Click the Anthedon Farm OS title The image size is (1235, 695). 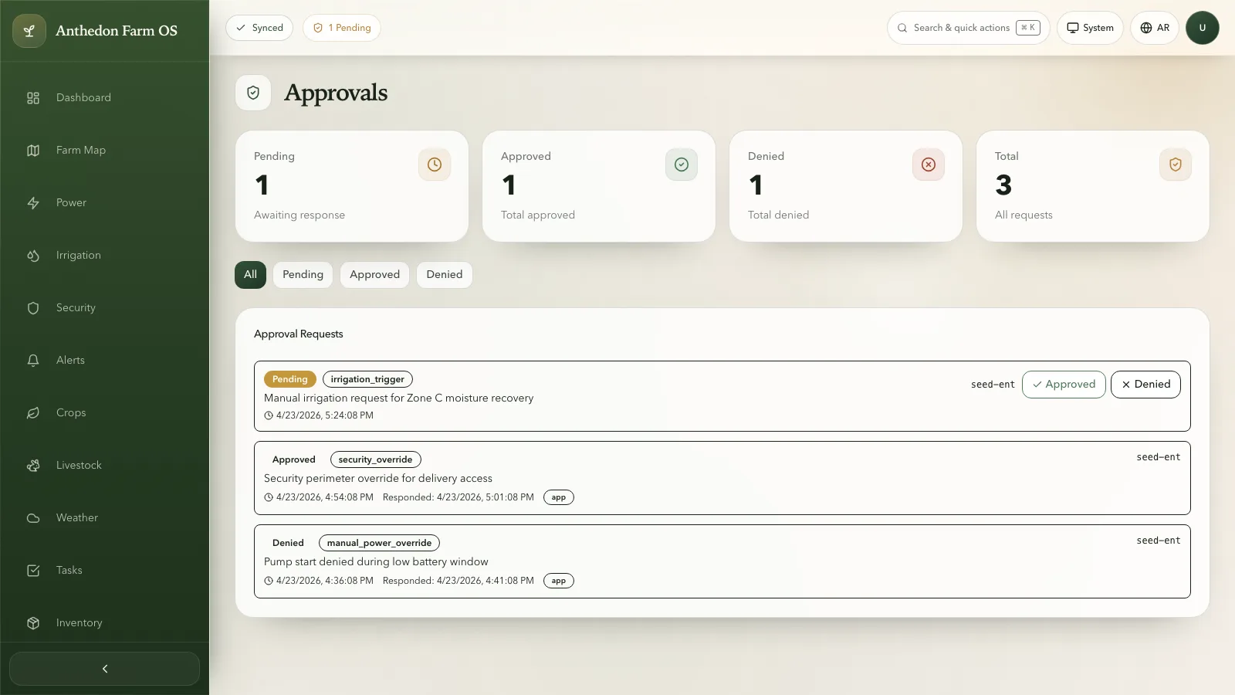[117, 31]
